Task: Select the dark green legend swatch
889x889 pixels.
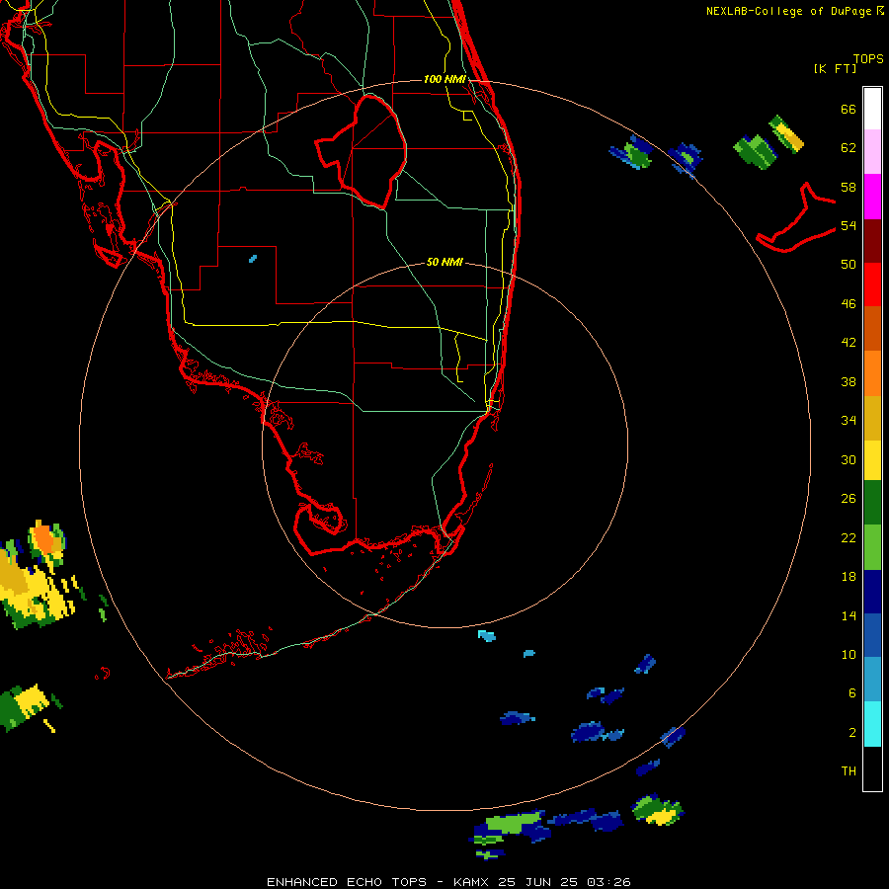Action: point(872,503)
